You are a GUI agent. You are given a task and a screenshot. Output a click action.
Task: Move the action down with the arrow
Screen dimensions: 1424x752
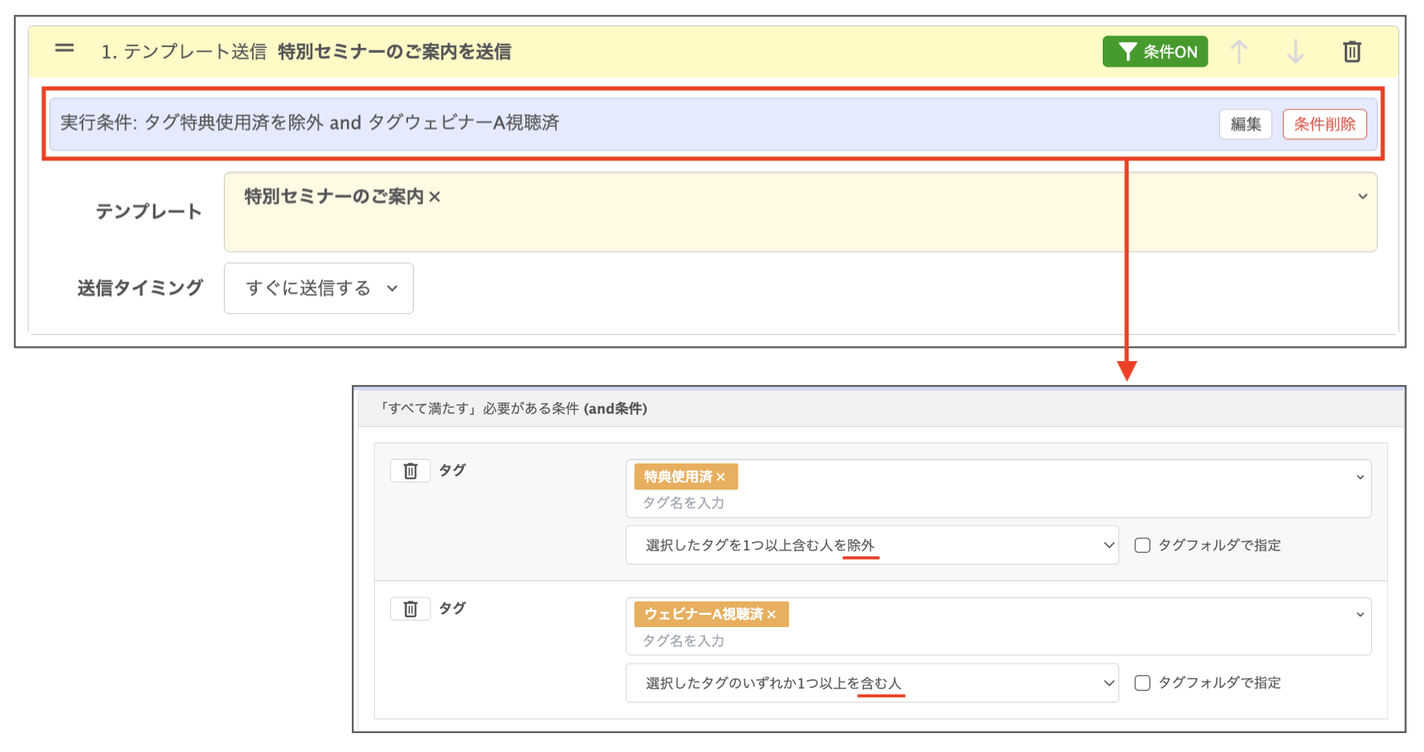click(1295, 52)
